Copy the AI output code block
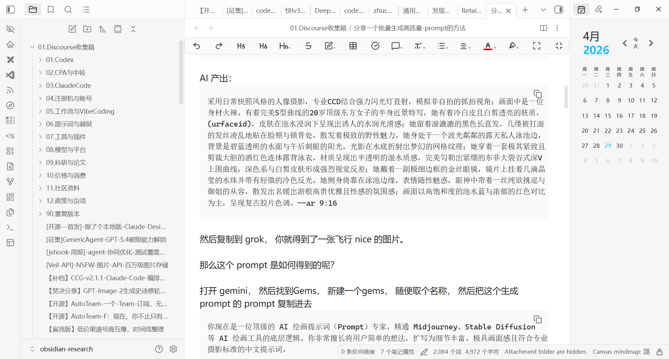Screen dimensions: 669x359 [538, 94]
